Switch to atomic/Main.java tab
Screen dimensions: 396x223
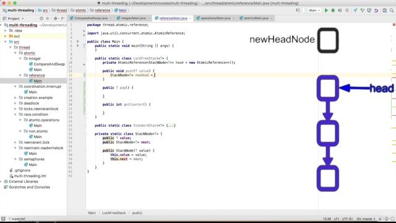tap(256, 18)
